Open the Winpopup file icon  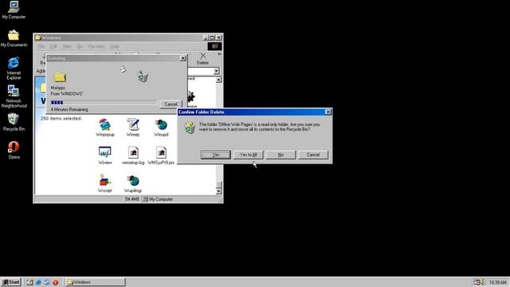[104, 125]
